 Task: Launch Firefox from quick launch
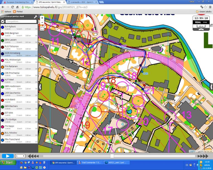click(x=21, y=162)
